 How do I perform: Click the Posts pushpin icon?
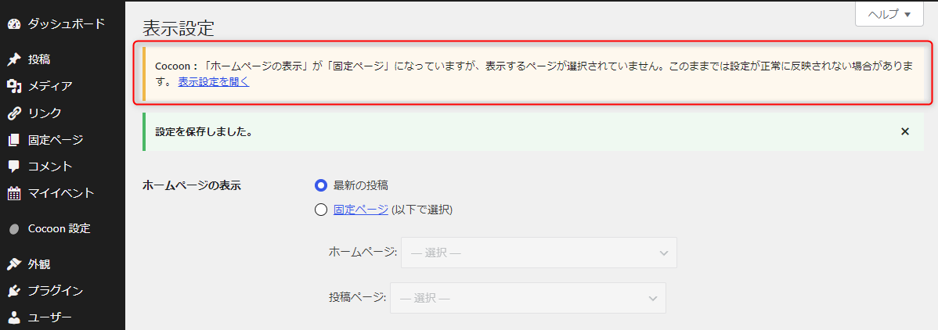pyautogui.click(x=13, y=59)
